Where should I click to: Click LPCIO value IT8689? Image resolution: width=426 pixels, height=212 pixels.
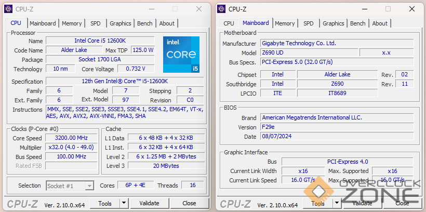click(x=338, y=93)
